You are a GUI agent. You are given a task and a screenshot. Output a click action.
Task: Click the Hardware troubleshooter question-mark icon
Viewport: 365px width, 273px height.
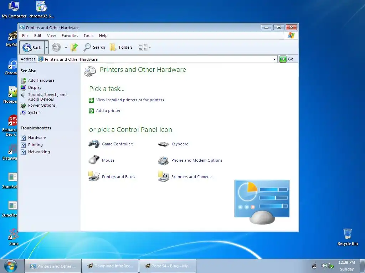click(23, 138)
